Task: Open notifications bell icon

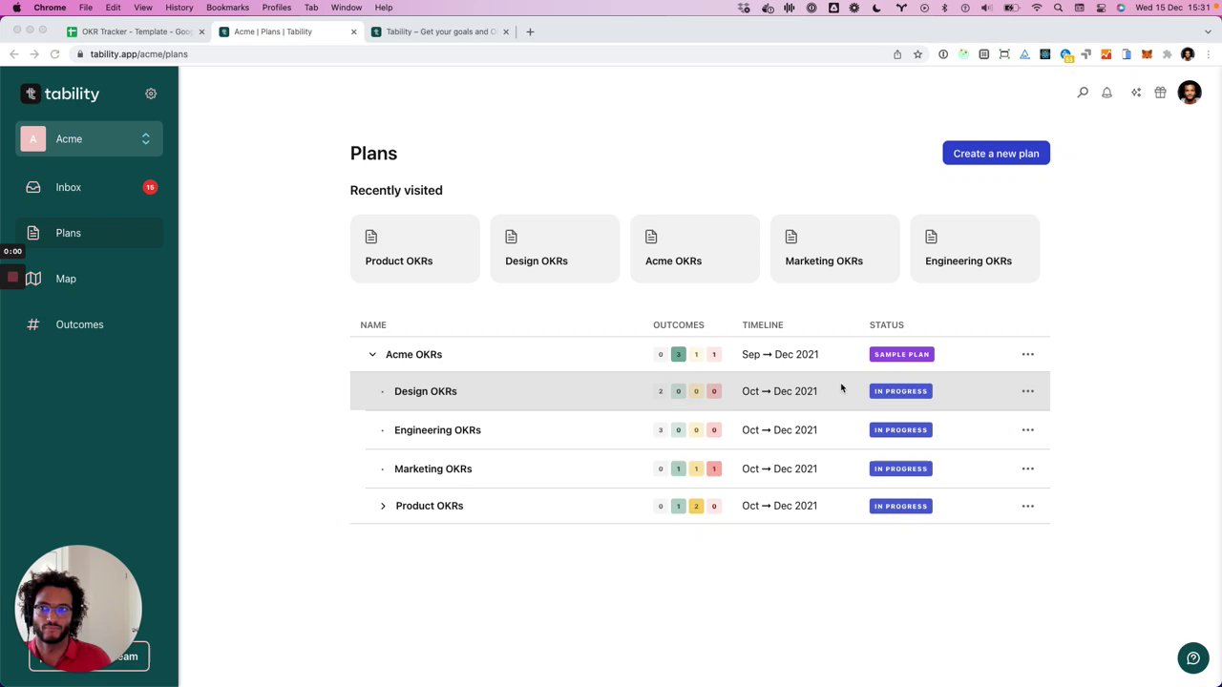Action: click(x=1106, y=93)
